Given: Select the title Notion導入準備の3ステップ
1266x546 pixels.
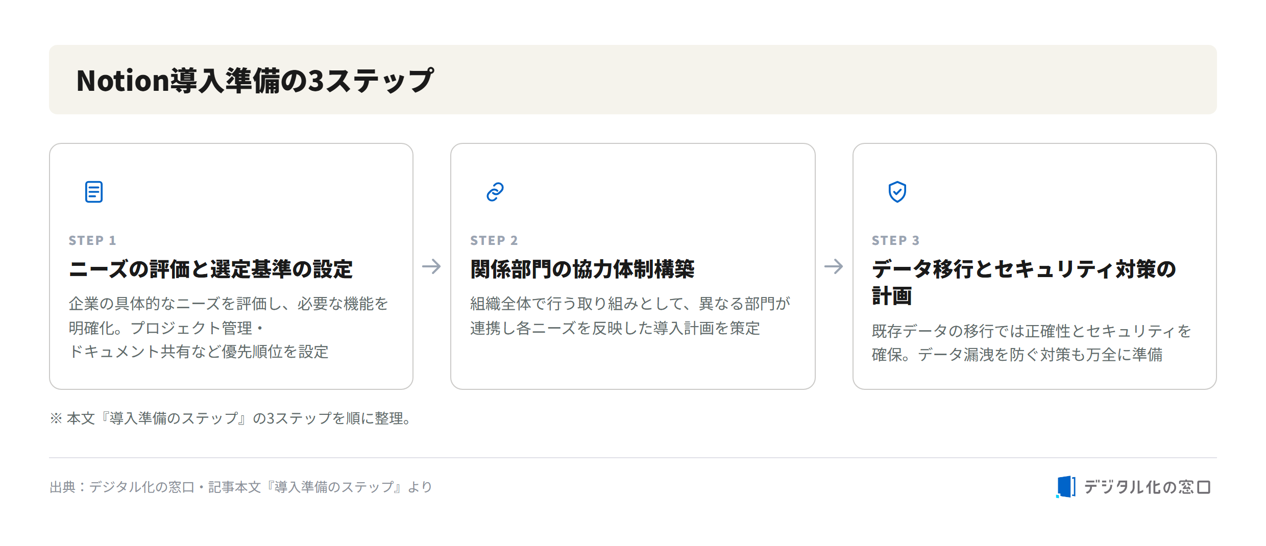Looking at the screenshot, I should tap(255, 81).
